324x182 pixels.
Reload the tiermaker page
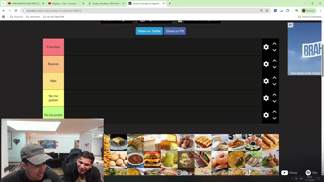click(x=16, y=11)
